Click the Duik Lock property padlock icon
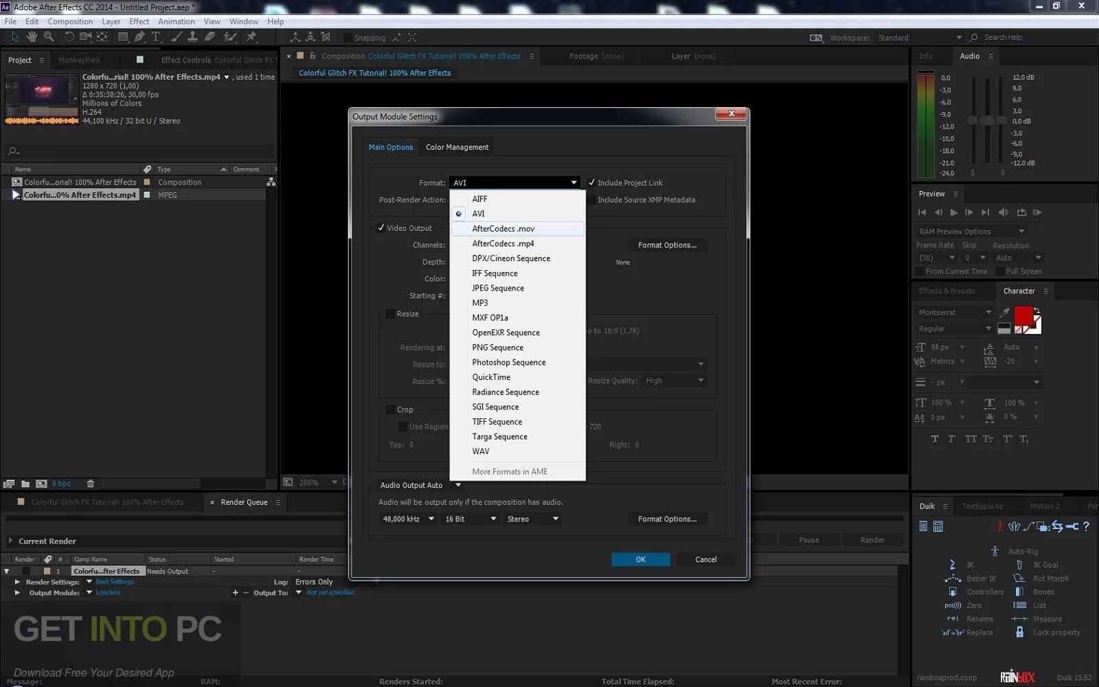 coord(1019,632)
